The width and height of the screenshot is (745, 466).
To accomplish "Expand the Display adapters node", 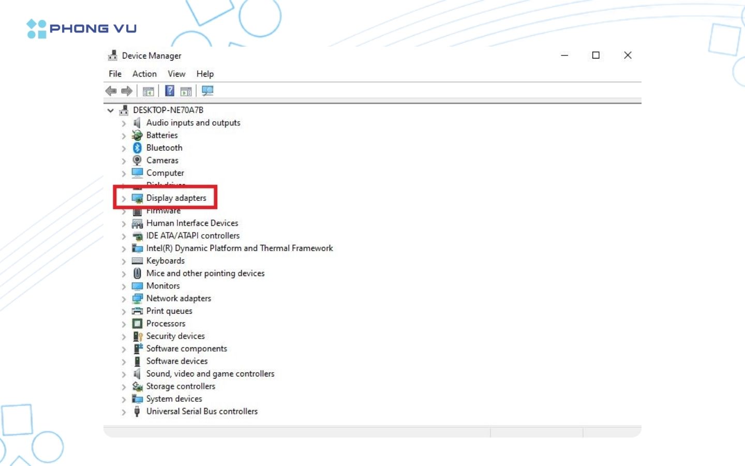I will 124,198.
